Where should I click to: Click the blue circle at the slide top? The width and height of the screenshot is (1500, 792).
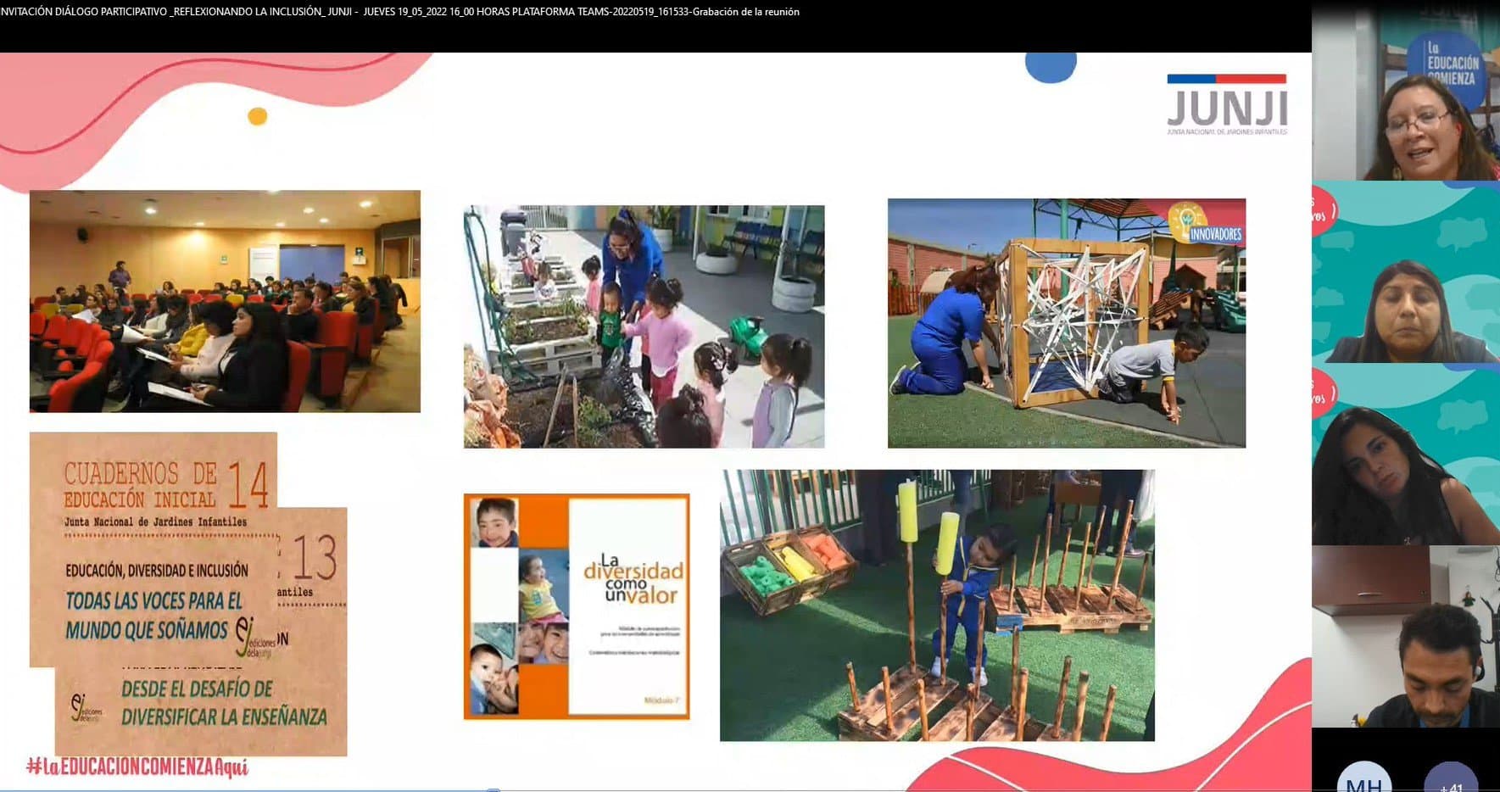[x=1051, y=66]
